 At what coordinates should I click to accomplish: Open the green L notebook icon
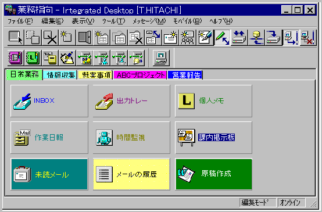coord(33,58)
